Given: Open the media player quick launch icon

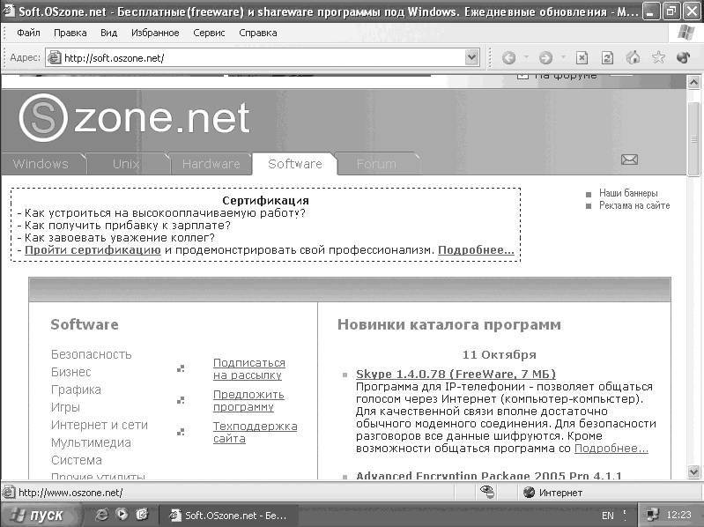Looking at the screenshot, I should (122, 515).
